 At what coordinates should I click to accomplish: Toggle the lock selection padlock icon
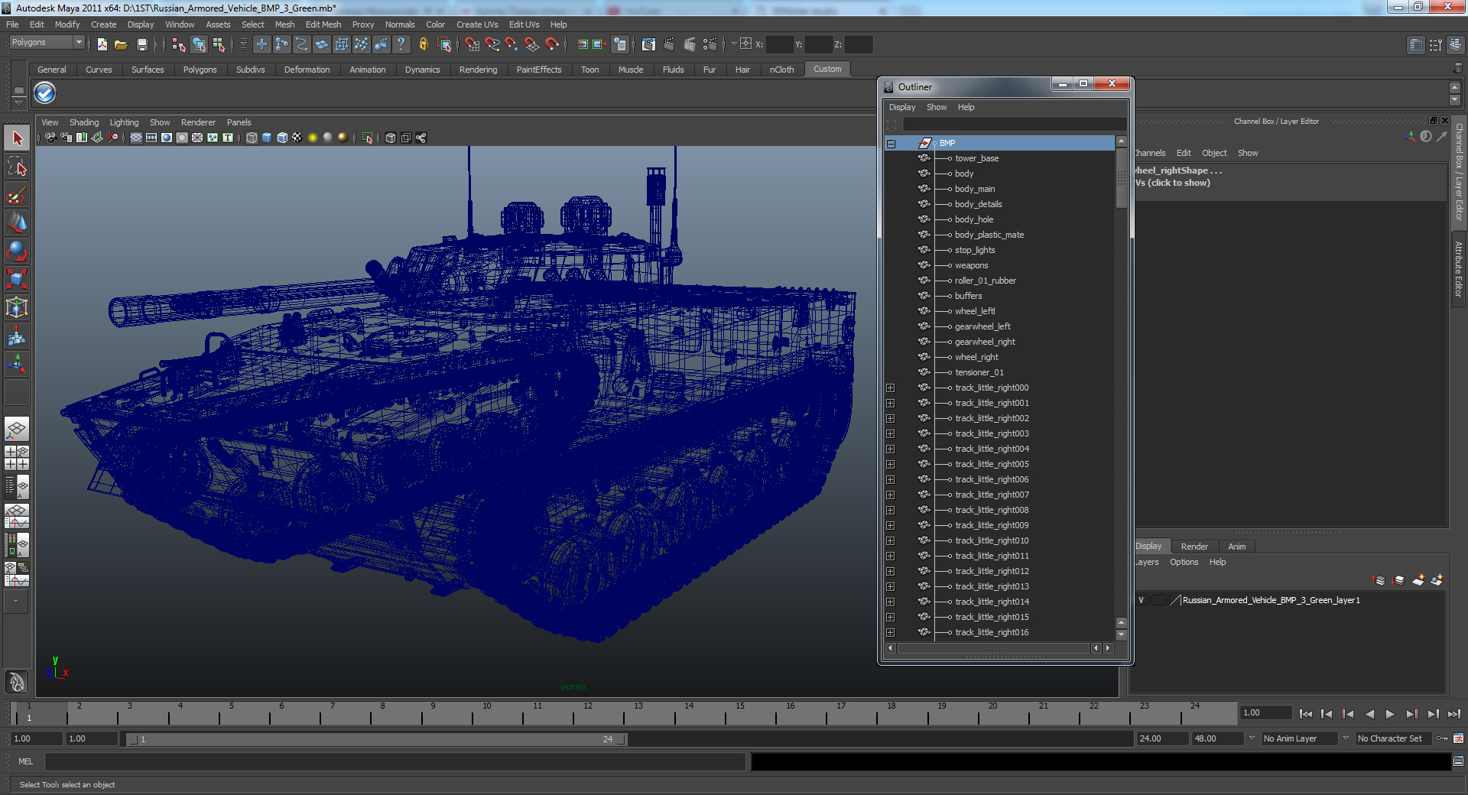(x=423, y=44)
